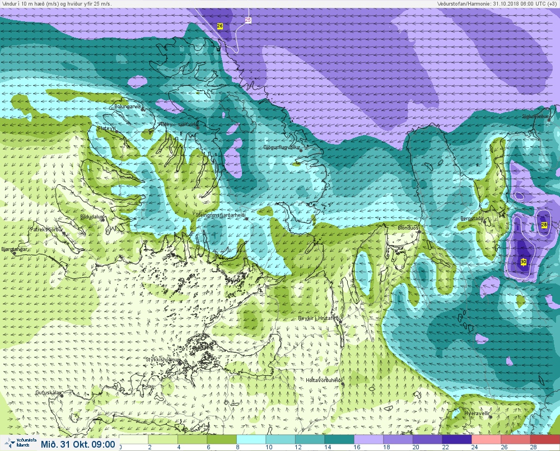Select the Steingrímsfjarðarheiði station label
This screenshot has height=451, width=560.
point(221,215)
